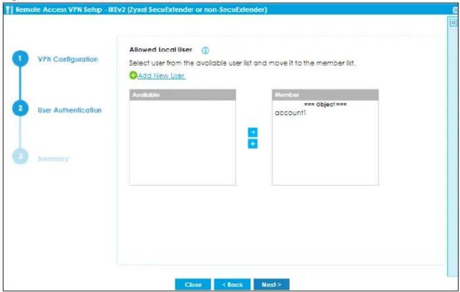Open the Summary step label
This screenshot has height=292, width=460.
click(x=53, y=158)
